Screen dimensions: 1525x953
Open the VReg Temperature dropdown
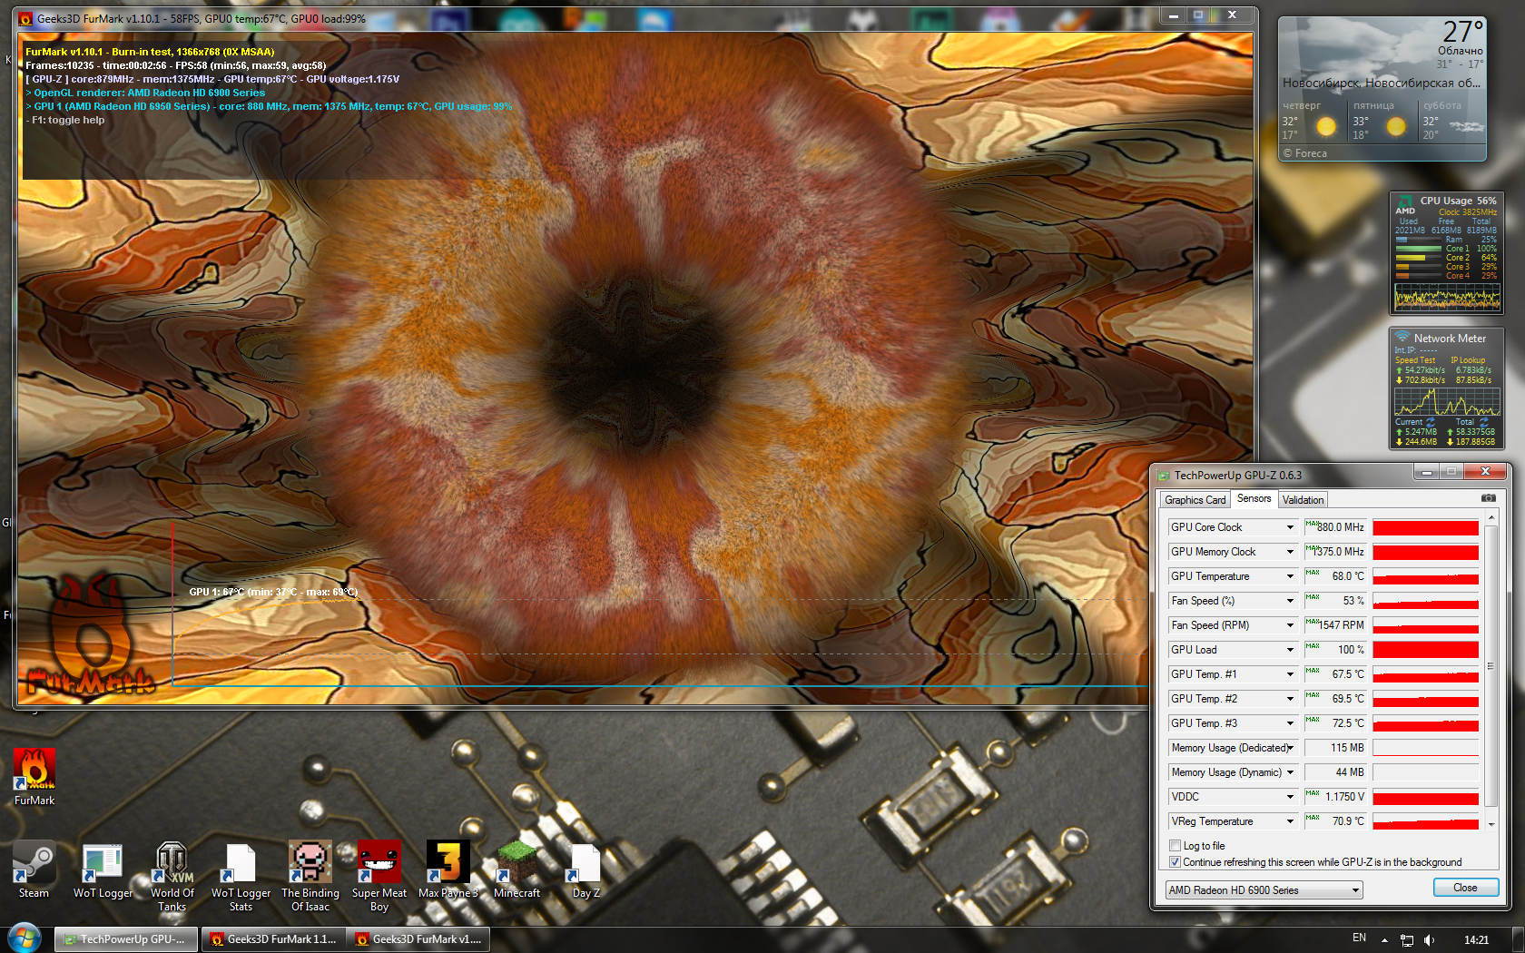1290,821
